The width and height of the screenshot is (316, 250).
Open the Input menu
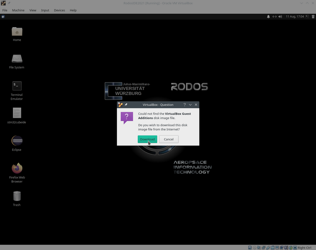coord(45,10)
